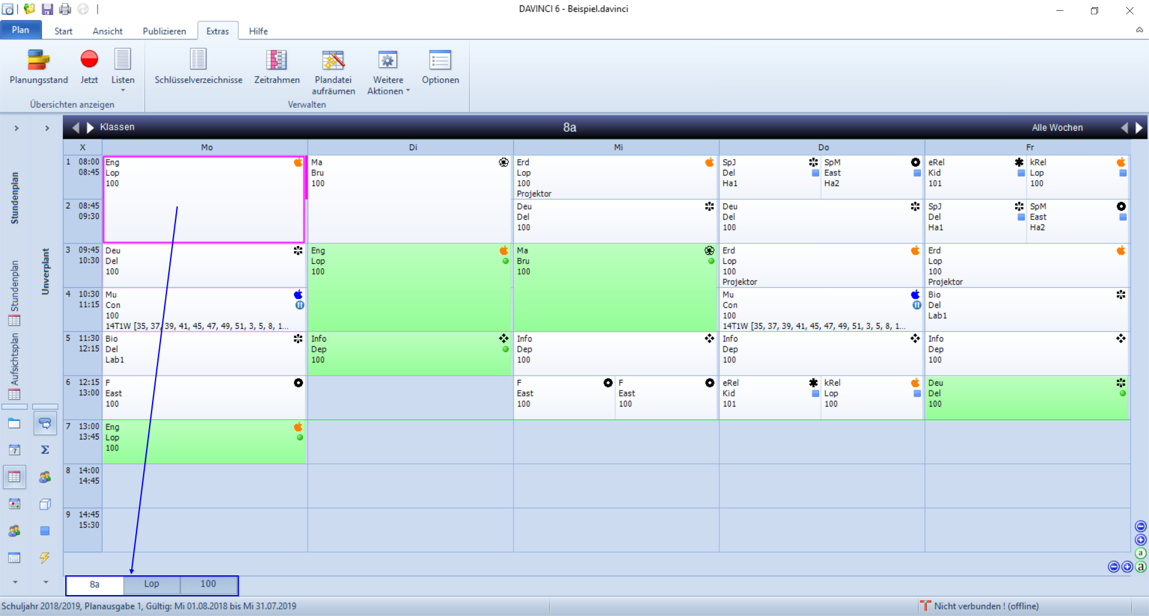Click the Fr column header
1149x616 pixels.
[x=1029, y=147]
